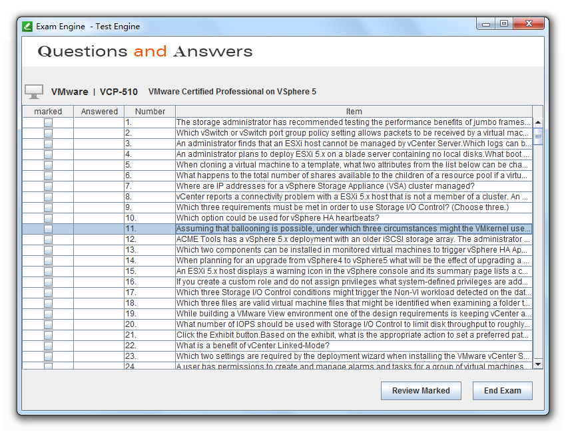Click the End Exam button
Image resolution: width=566 pixels, height=432 pixels.
503,391
